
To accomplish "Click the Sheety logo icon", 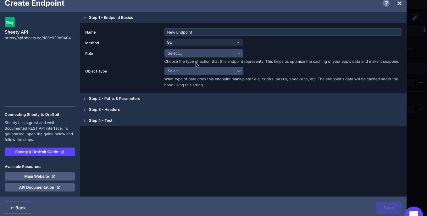I will 10,22.
